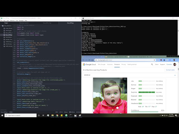This screenshot has height=134, width=179.
Task: Click the cloud.google.com address bar
Action: (125, 60)
